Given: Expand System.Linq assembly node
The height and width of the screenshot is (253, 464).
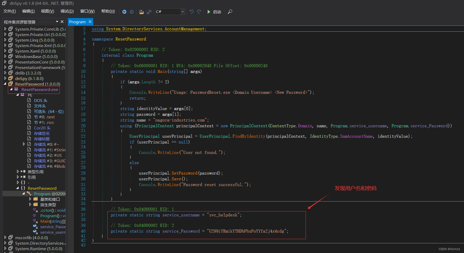Looking at the screenshot, I should tap(5, 40).
